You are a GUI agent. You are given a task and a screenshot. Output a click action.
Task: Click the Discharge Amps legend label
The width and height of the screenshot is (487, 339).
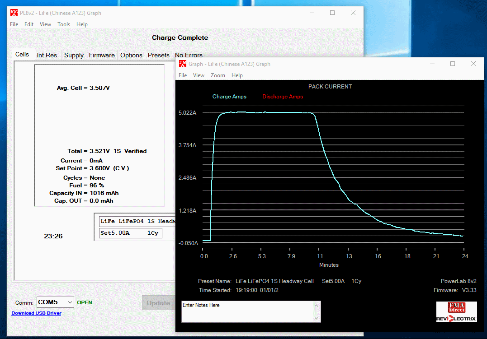point(283,97)
